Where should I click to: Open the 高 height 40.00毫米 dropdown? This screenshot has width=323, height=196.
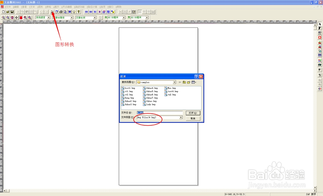tap(124, 18)
